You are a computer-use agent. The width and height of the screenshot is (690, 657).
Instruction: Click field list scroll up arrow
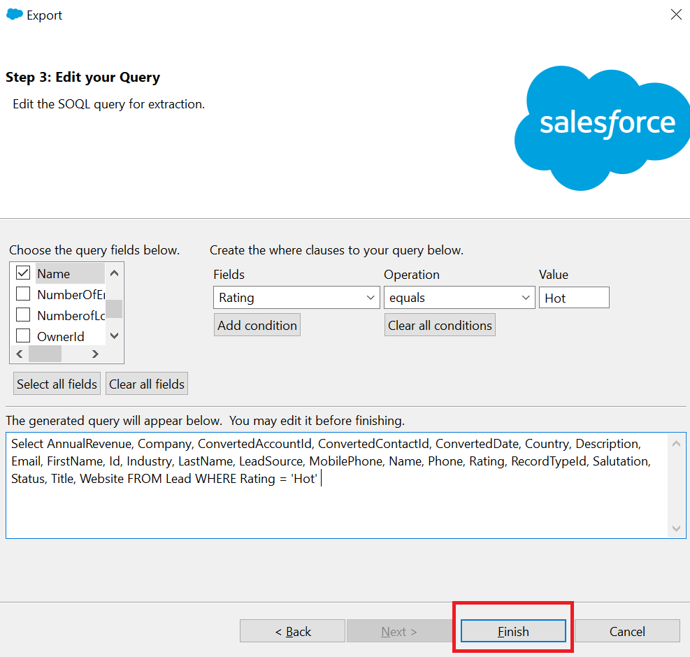coord(115,273)
